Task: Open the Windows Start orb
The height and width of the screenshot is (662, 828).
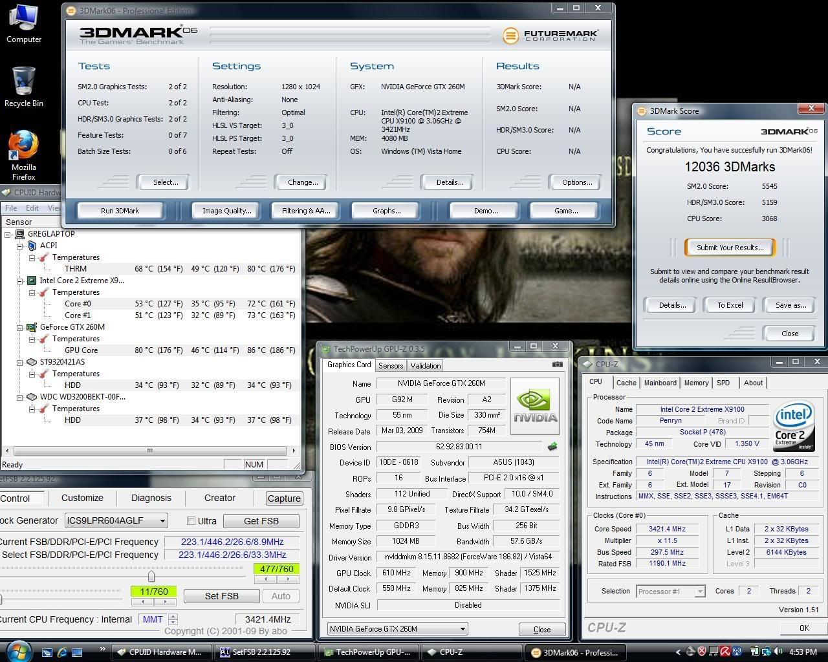Action: pos(18,650)
